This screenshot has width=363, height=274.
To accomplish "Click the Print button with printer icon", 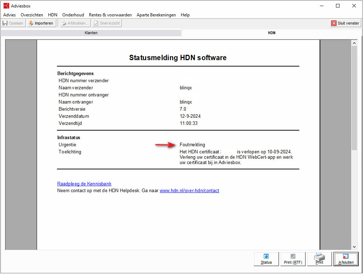I will [320, 259].
